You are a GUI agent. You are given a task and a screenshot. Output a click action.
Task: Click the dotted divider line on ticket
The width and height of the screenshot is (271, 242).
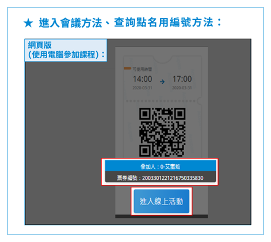coord(161,101)
